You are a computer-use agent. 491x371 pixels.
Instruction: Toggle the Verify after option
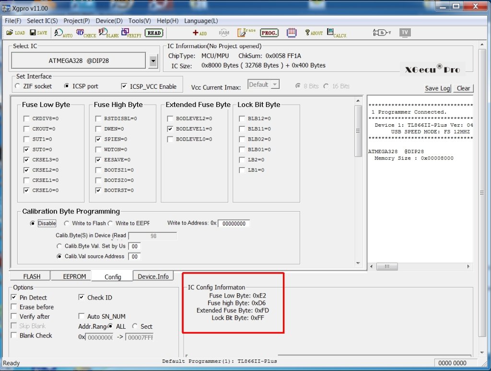(x=13, y=316)
